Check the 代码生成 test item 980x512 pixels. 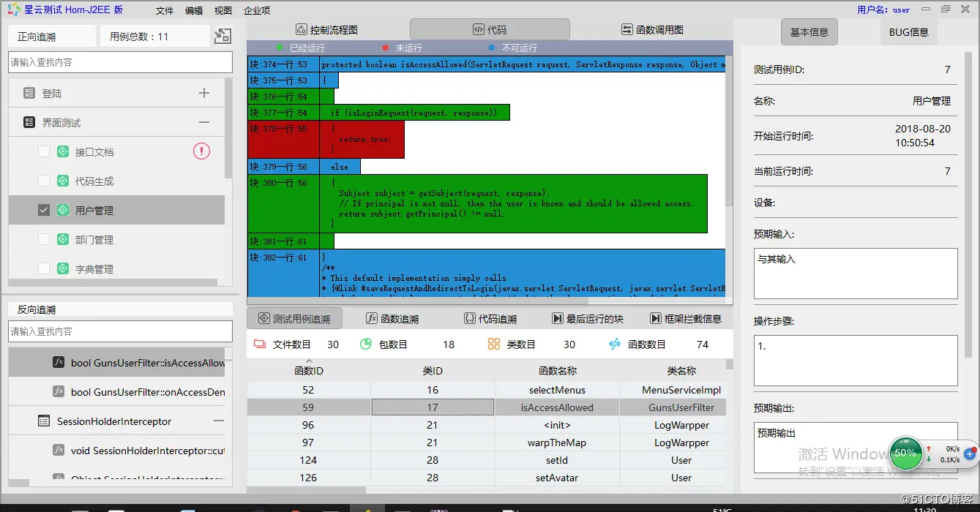click(43, 181)
